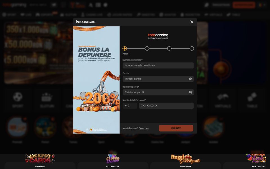Open the SLOTURI tile behind the dialog

[47, 99]
